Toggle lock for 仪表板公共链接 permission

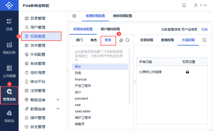pos(187,72)
